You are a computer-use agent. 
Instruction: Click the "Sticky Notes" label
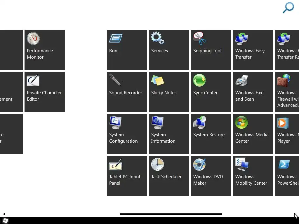[164, 93]
